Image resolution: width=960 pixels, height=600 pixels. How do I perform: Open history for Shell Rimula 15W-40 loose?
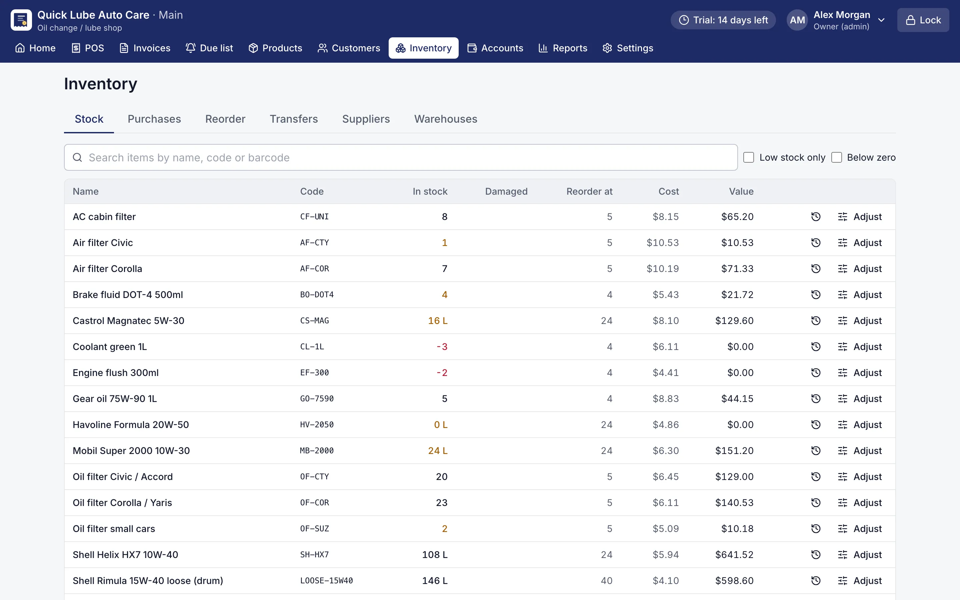coord(816,581)
